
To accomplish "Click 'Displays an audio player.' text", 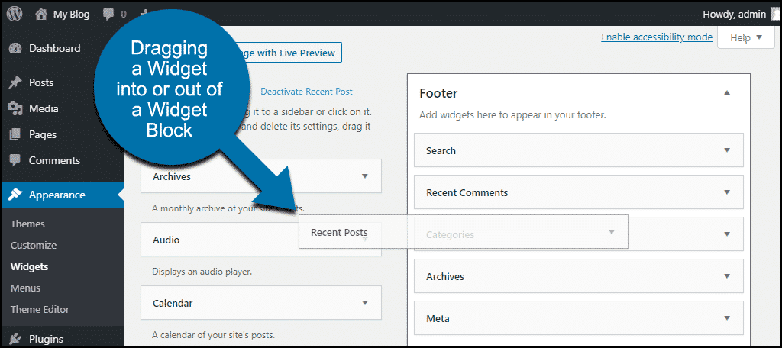I will (x=202, y=272).
